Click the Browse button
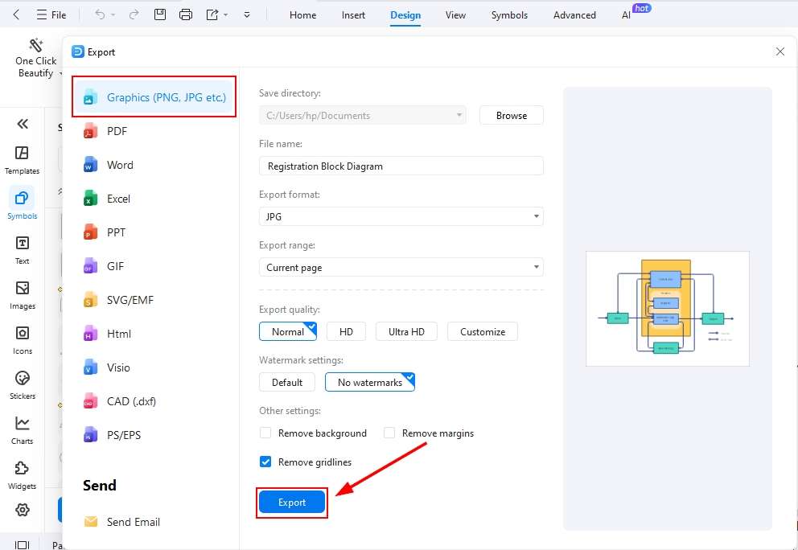 tap(511, 115)
